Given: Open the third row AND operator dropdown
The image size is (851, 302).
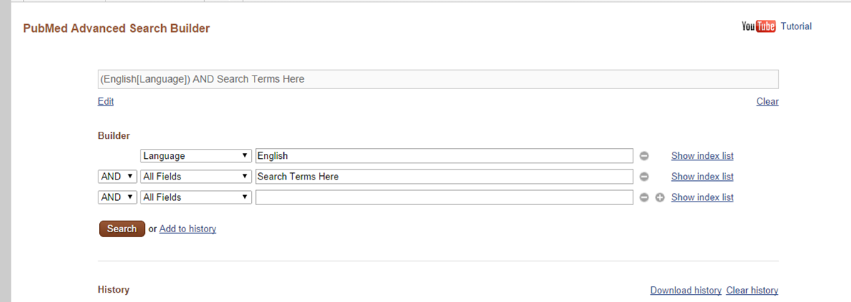Looking at the screenshot, I should (117, 197).
